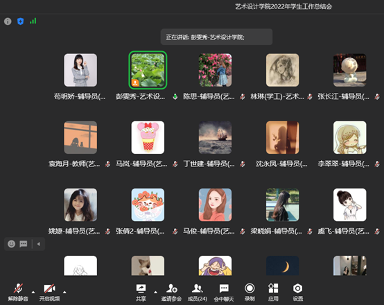Toggle 开启视频 camera on
The height and width of the screenshot is (305, 384).
click(49, 293)
